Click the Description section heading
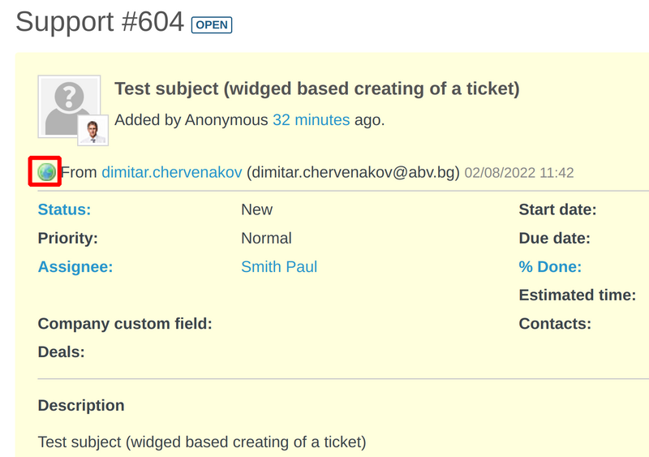Screen dimensions: 649x457 81,405
